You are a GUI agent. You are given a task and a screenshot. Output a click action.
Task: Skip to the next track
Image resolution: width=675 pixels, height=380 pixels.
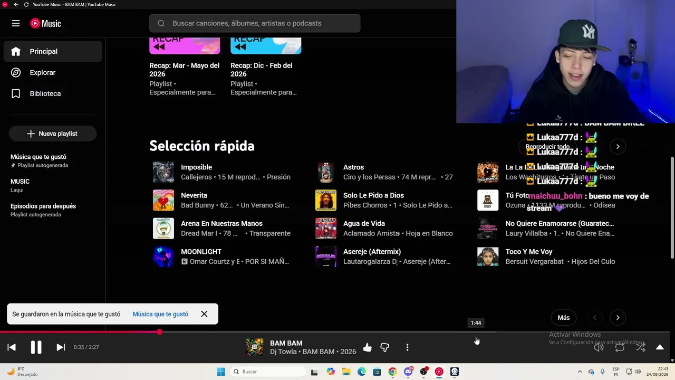[x=61, y=347]
